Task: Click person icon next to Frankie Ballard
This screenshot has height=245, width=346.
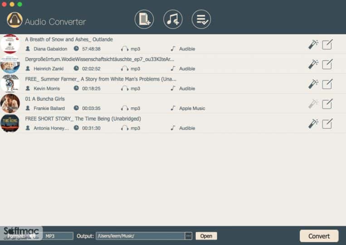Action: tap(28, 108)
